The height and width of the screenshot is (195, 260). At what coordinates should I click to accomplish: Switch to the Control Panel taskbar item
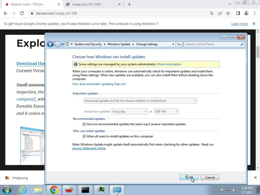117,190
